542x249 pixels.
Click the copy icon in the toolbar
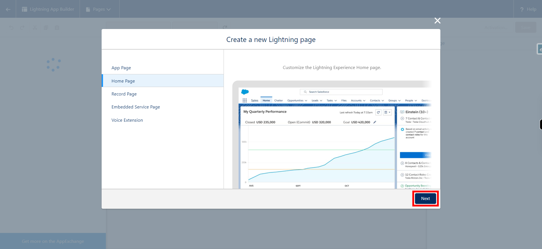[x=46, y=28]
